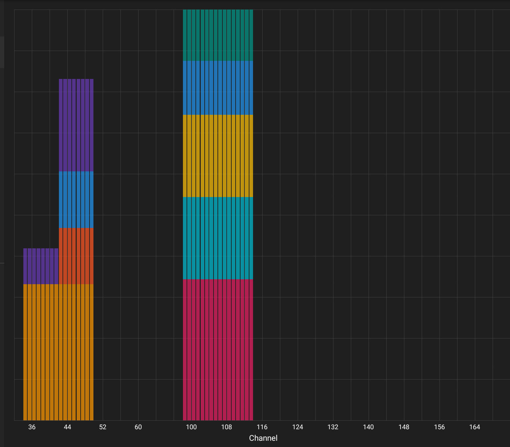Click the 124 channel axis label
510x447 pixels.
(x=297, y=427)
